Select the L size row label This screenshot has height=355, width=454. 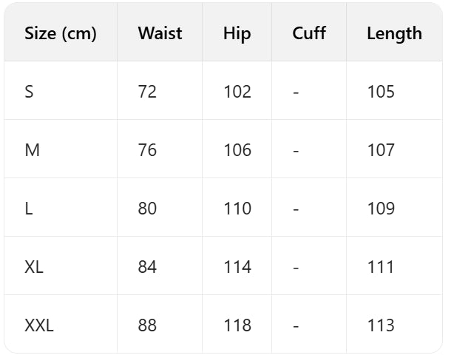coord(29,209)
